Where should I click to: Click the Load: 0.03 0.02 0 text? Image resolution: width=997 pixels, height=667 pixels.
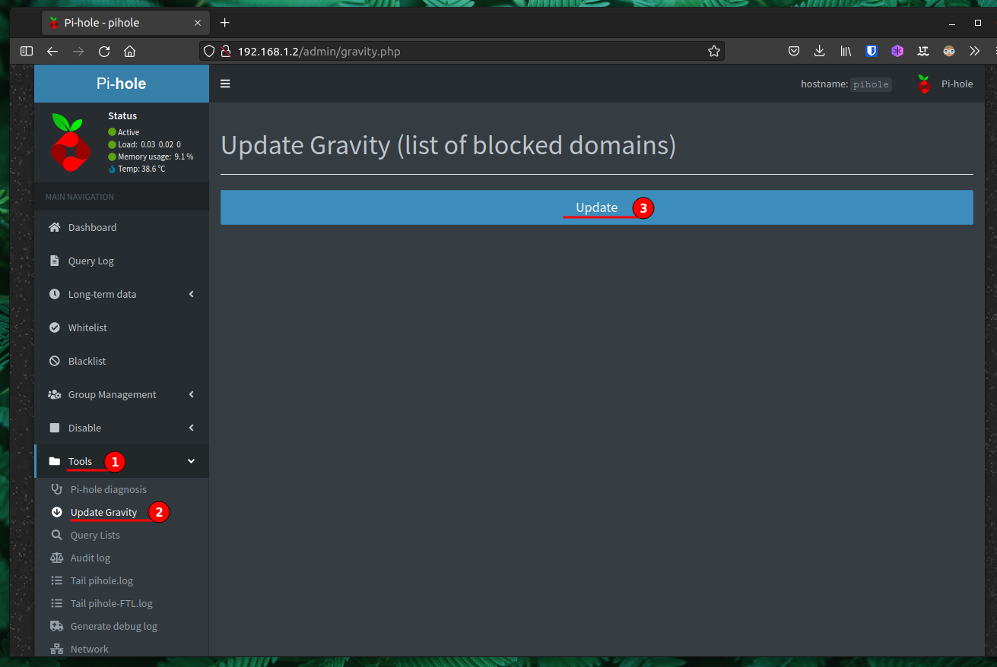pyautogui.click(x=149, y=144)
